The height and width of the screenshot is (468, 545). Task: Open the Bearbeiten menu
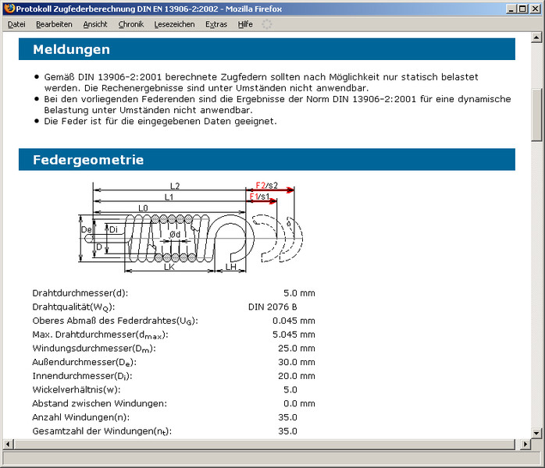(54, 24)
